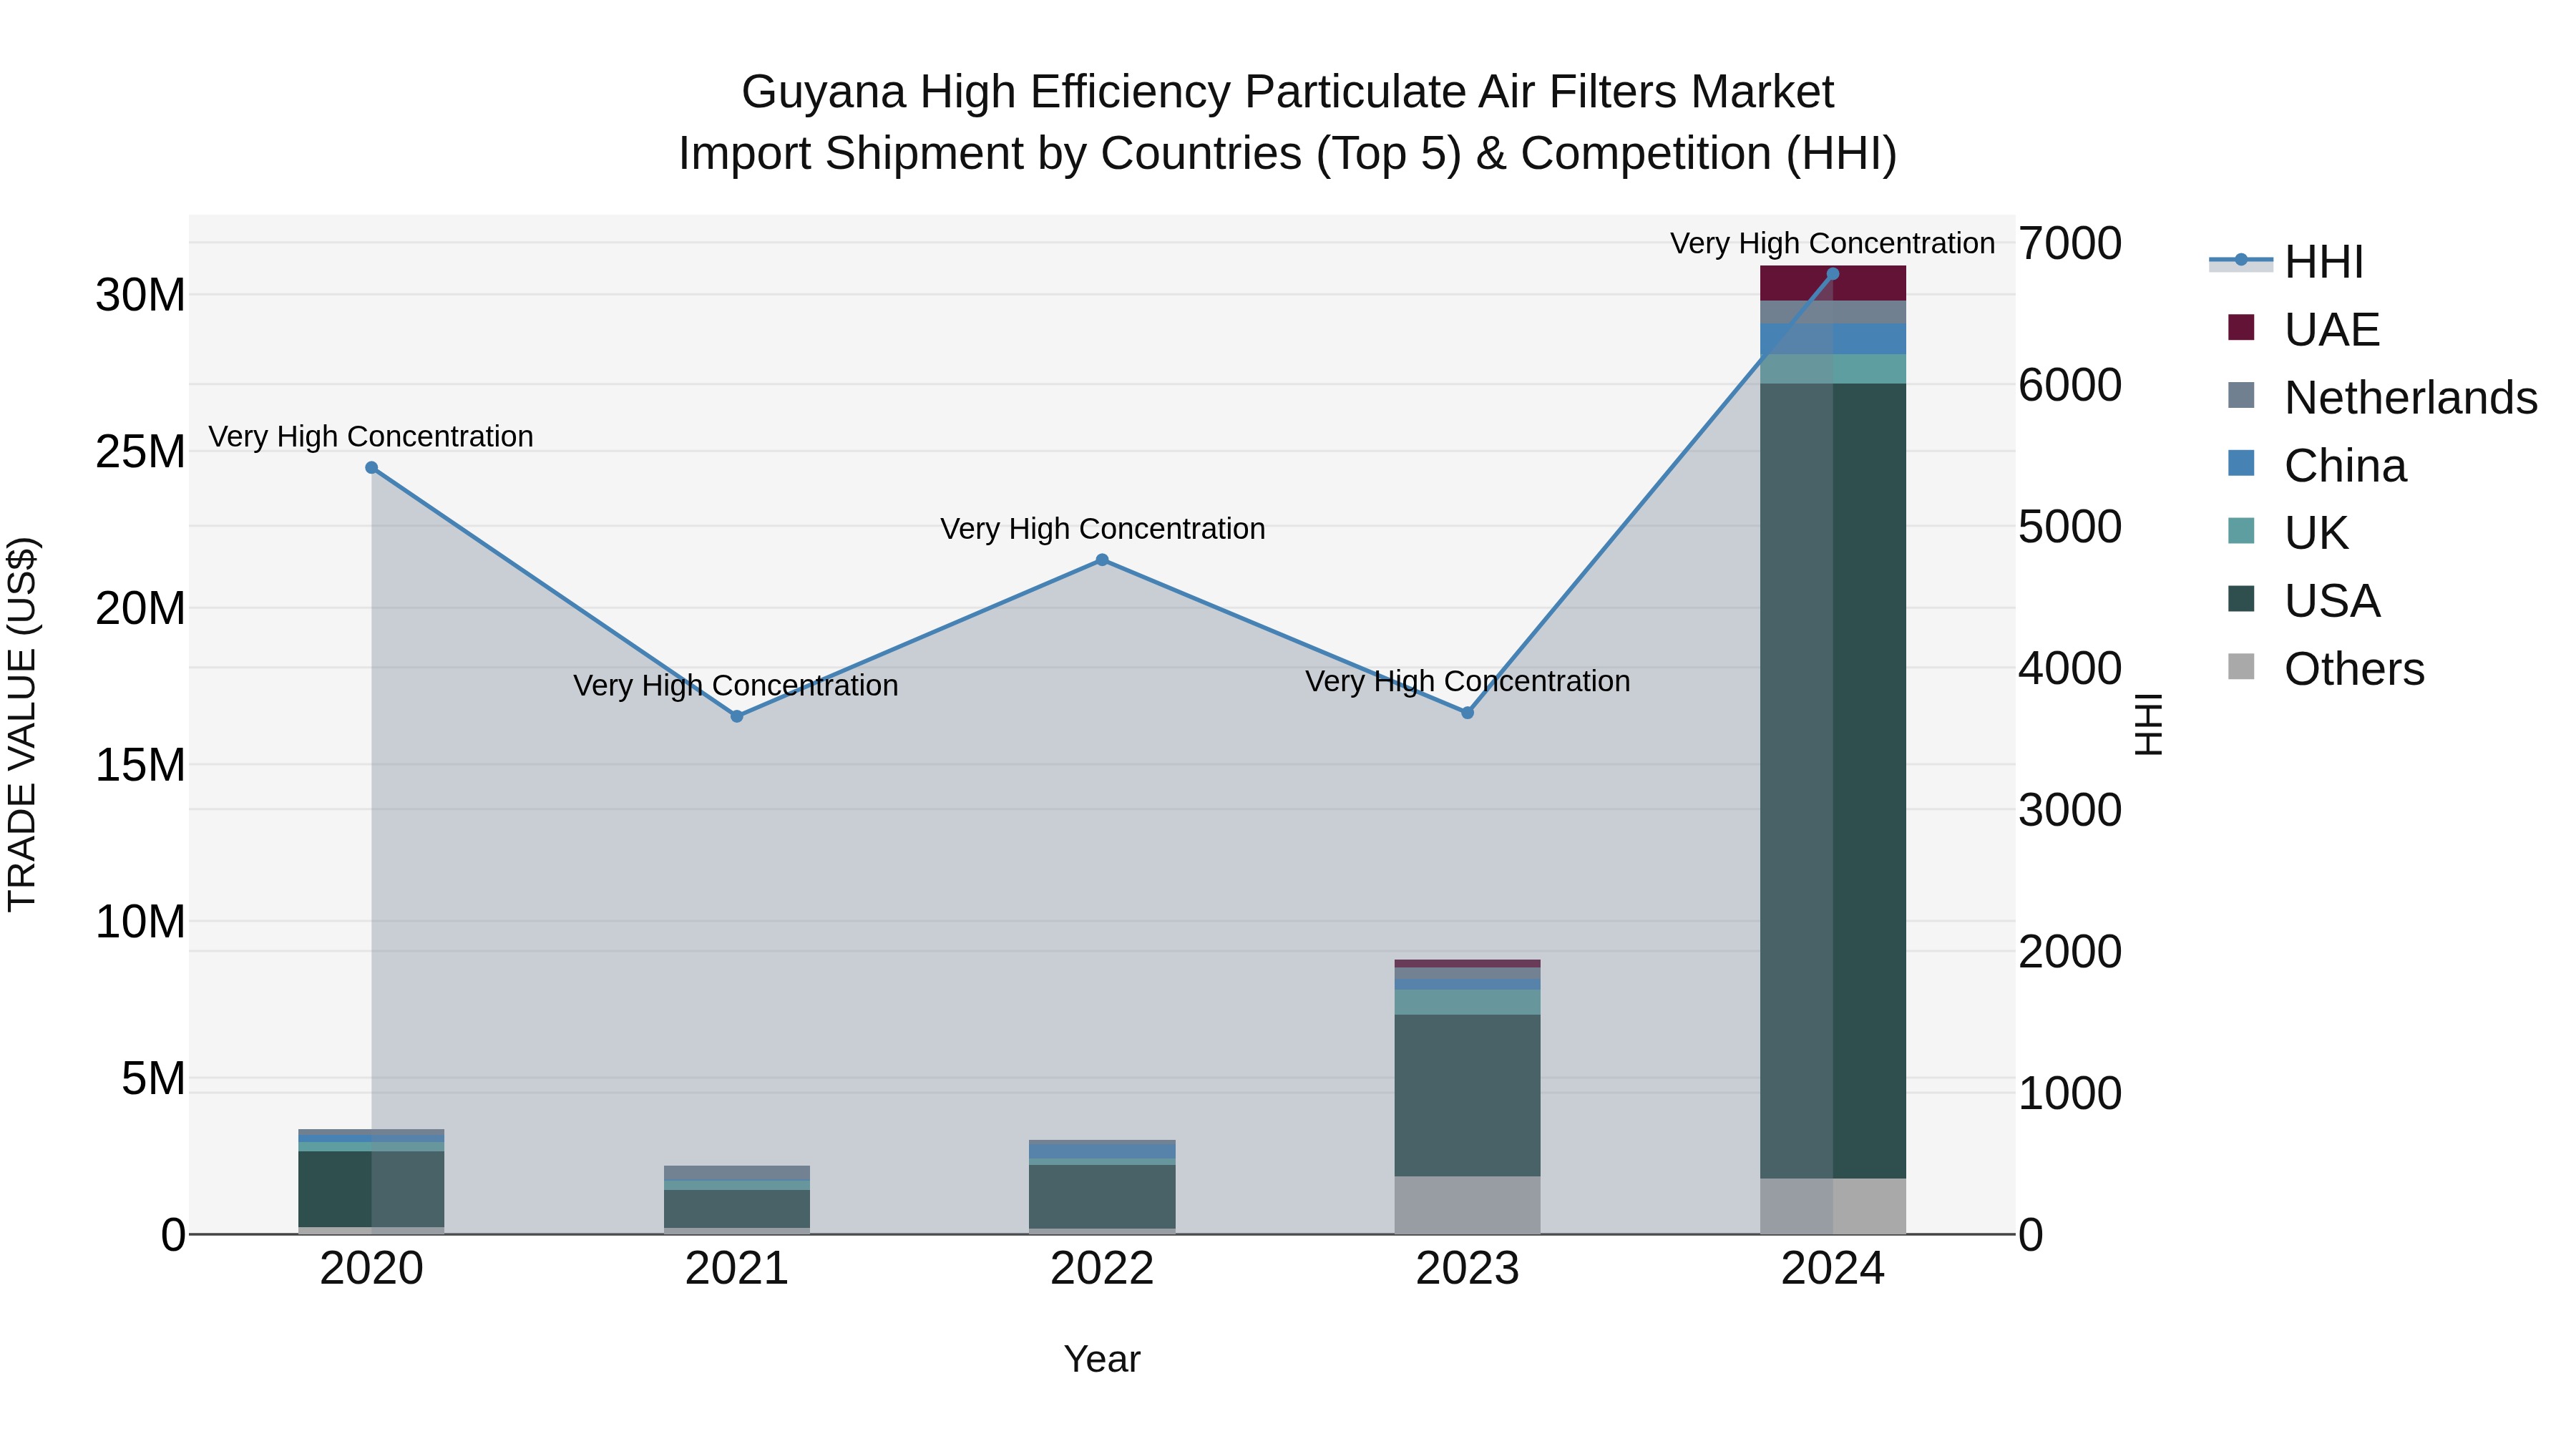Click 2022 Very High Concentration annotation
The image size is (2576, 1449).
(1102, 528)
